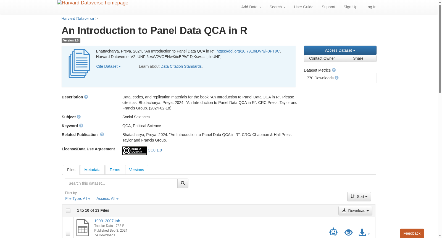Open the 1999_2007.tab file link
The width and height of the screenshot is (442, 238).
pos(107,221)
